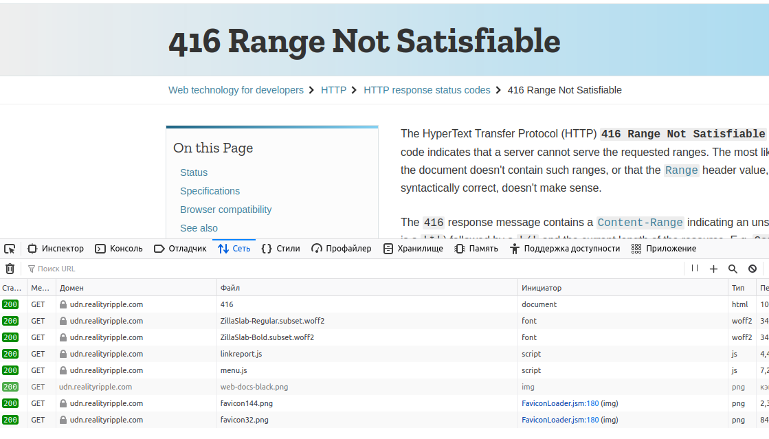Open FaviconLoader.jsm:180 link in favicon32.png row
The image size is (769, 439).
[560, 420]
